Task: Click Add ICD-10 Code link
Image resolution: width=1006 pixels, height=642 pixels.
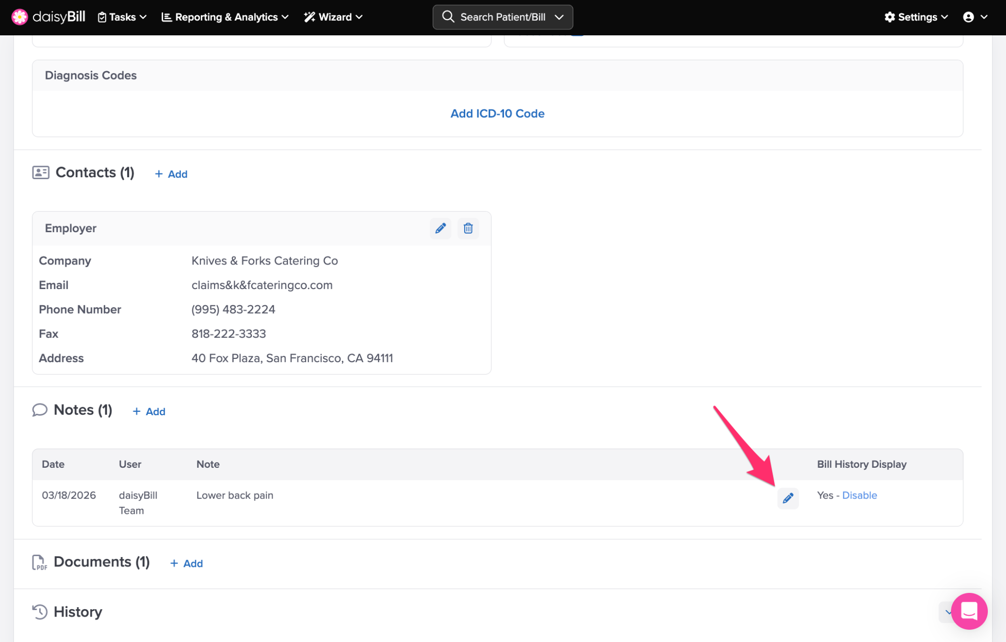Action: pos(497,113)
